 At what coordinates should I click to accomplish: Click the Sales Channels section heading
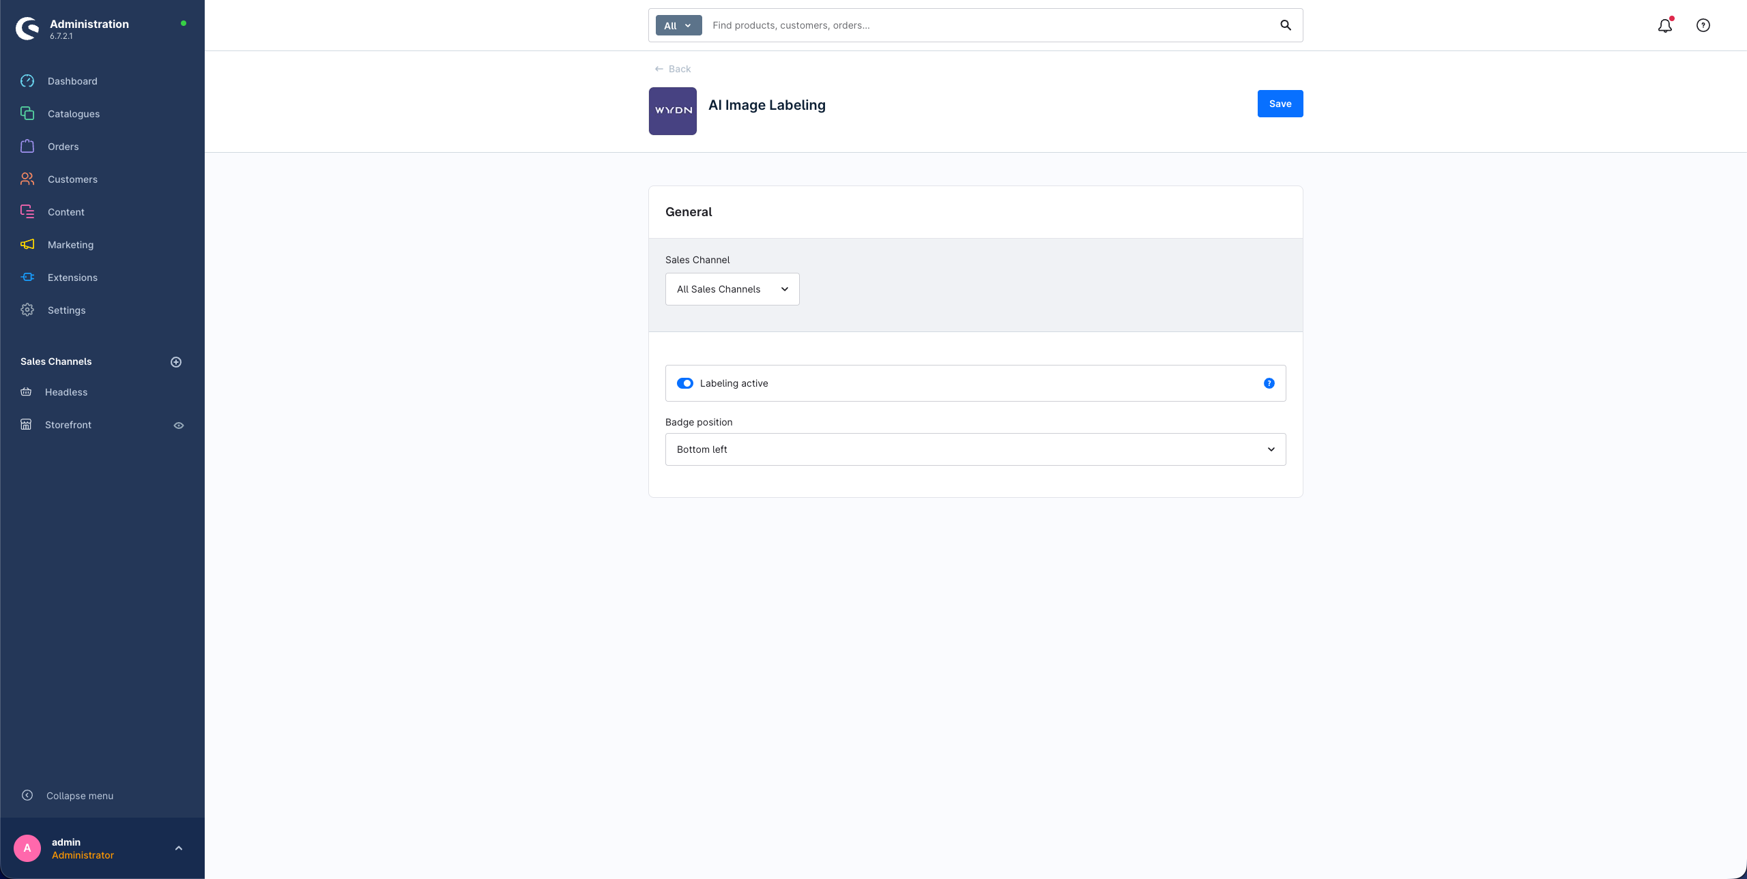click(56, 361)
